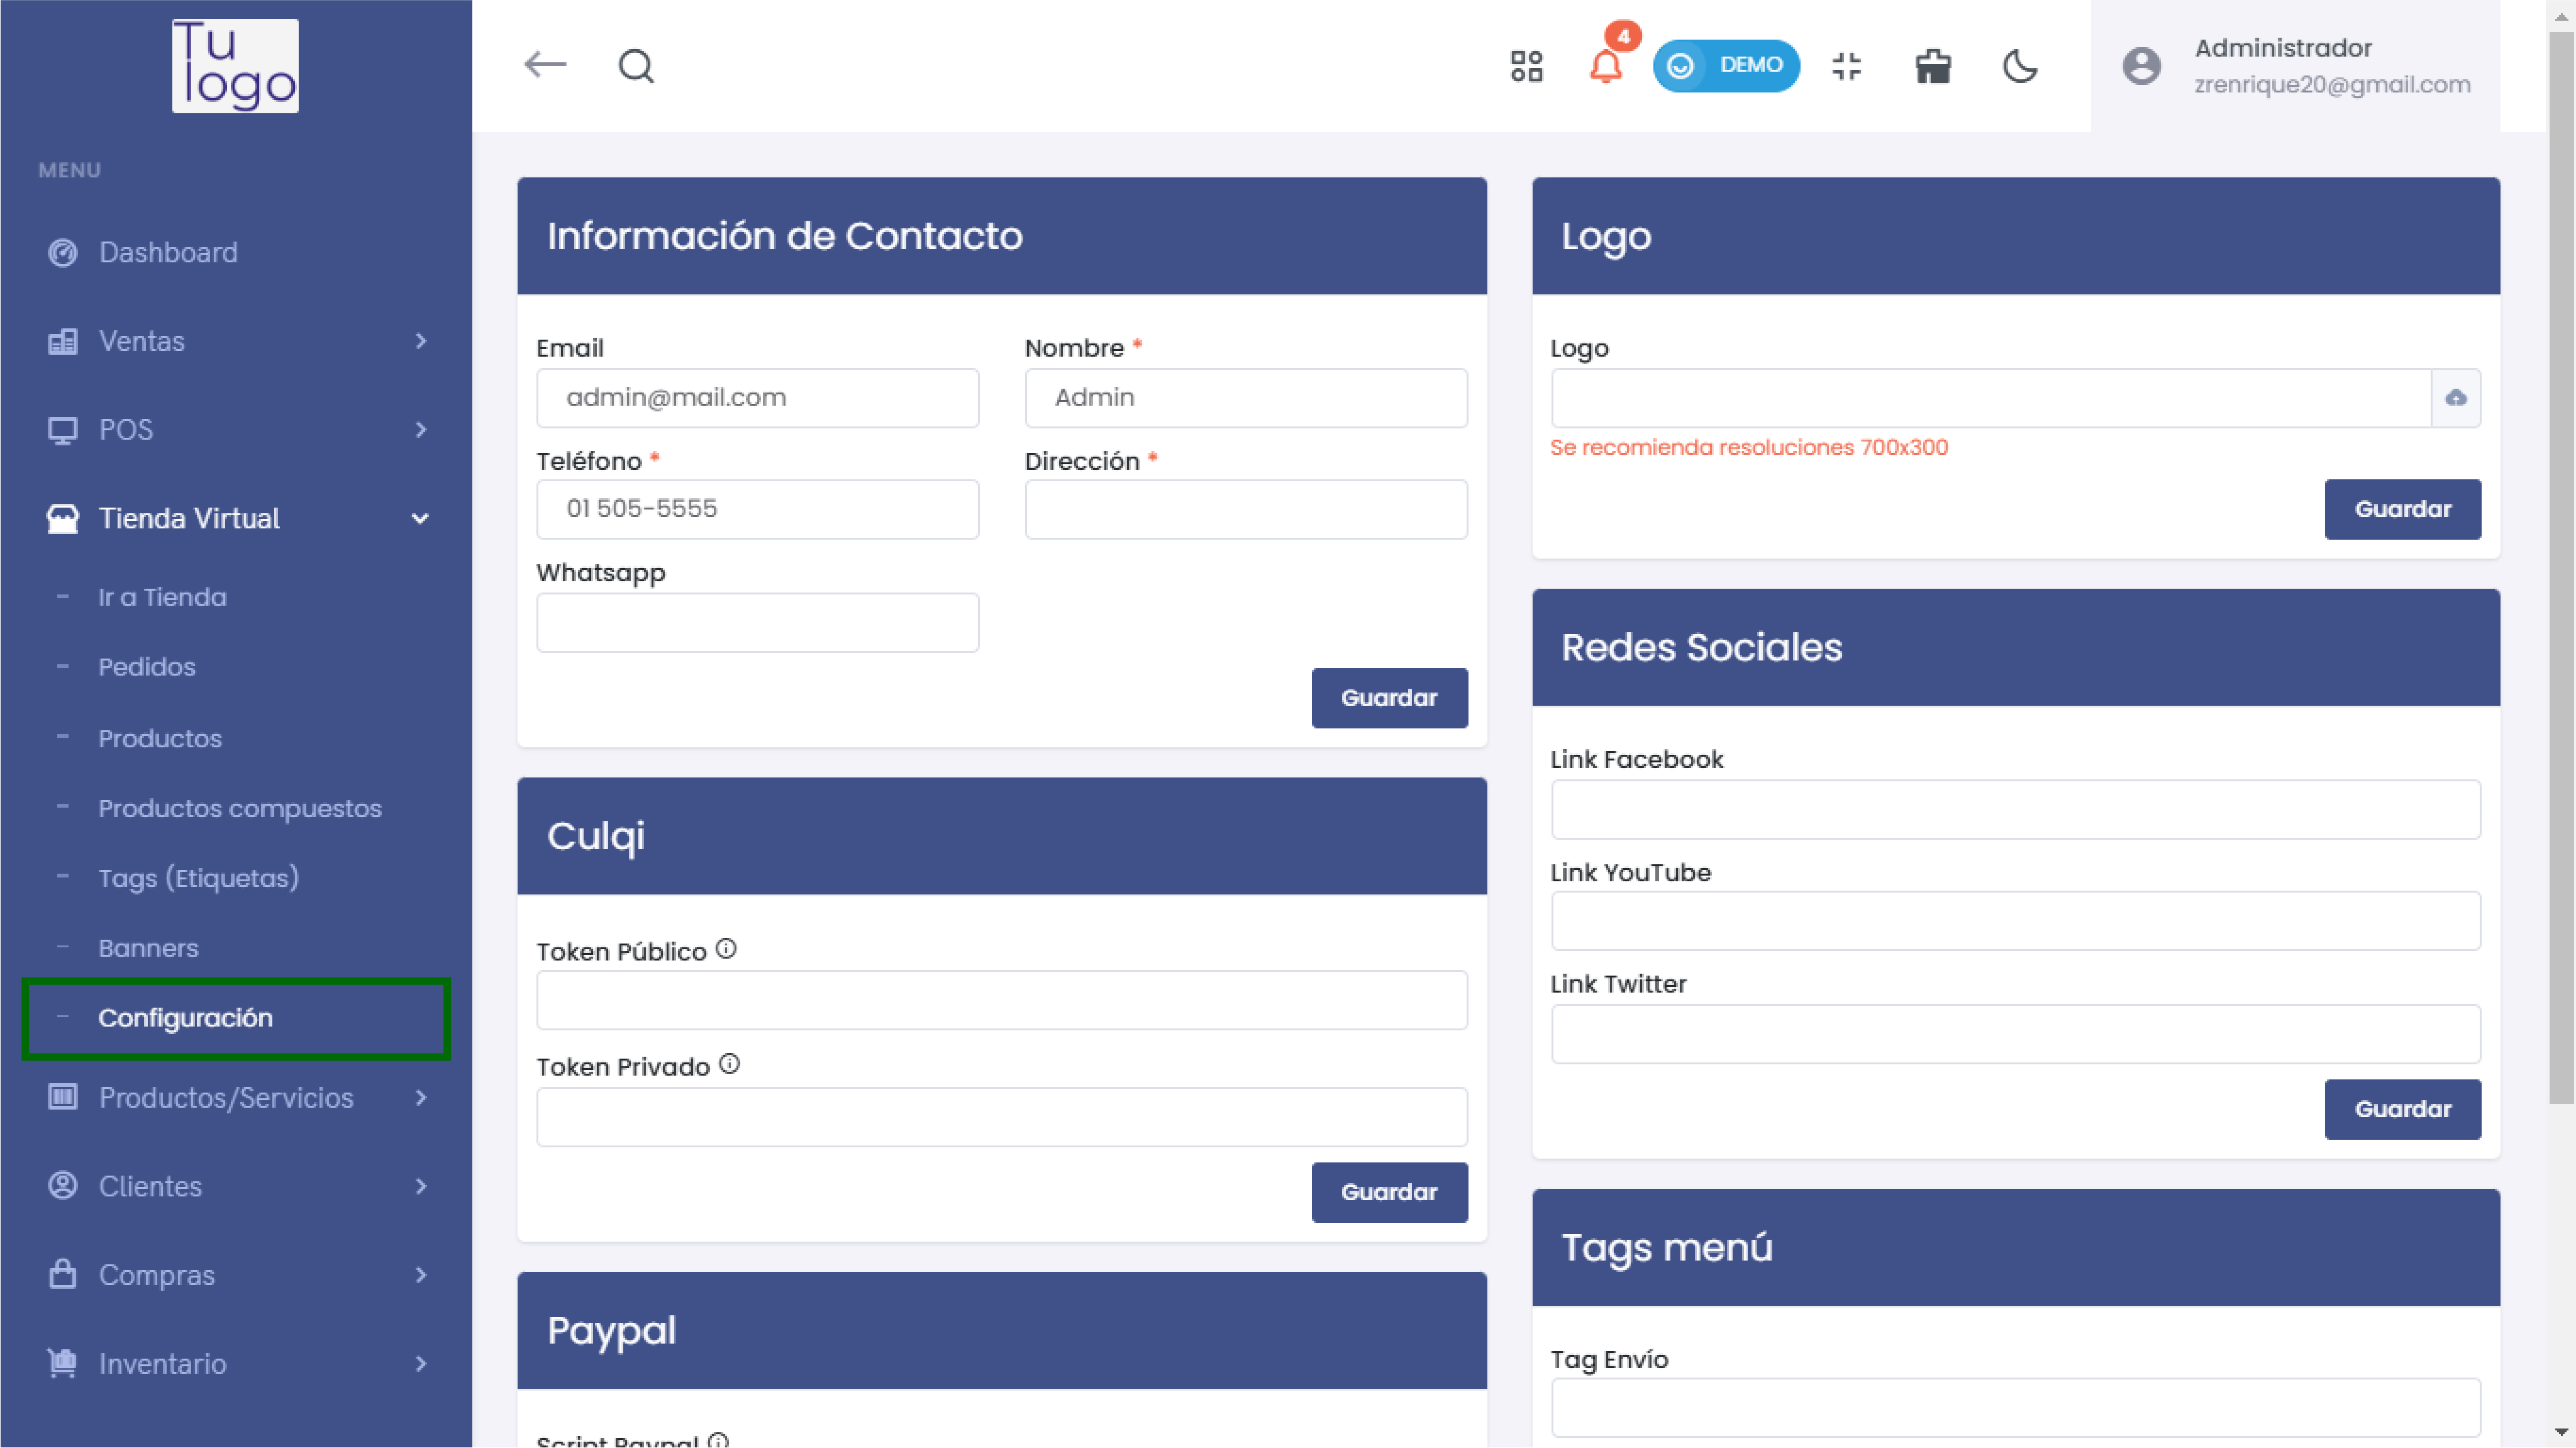The height and width of the screenshot is (1448, 2576).
Task: Collapse the Tienda Virtual submenu
Action: click(419, 518)
